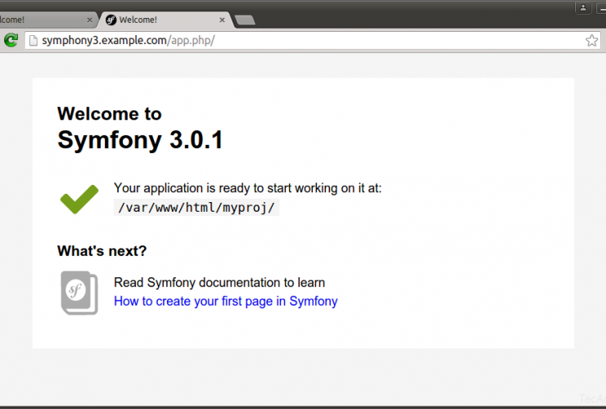Click 'Read Symfony documentation to learn' text
Image resolution: width=606 pixels, height=409 pixels.
click(x=219, y=282)
